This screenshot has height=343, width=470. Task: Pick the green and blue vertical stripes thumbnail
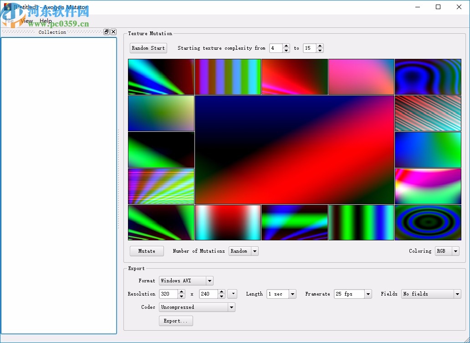361,222
